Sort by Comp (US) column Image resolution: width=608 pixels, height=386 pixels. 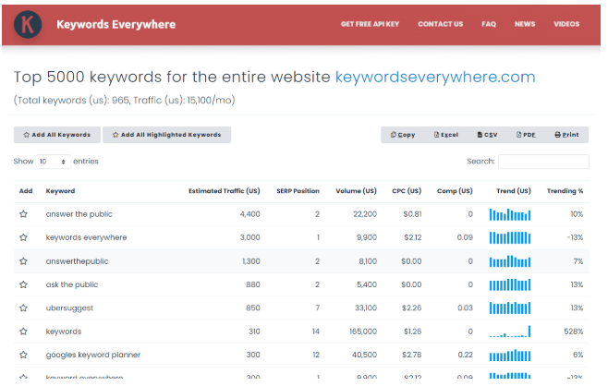pyautogui.click(x=455, y=191)
